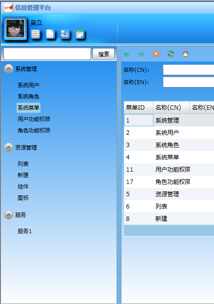Select 系统菜单 in the sidebar
214x304 pixels.
29,108
